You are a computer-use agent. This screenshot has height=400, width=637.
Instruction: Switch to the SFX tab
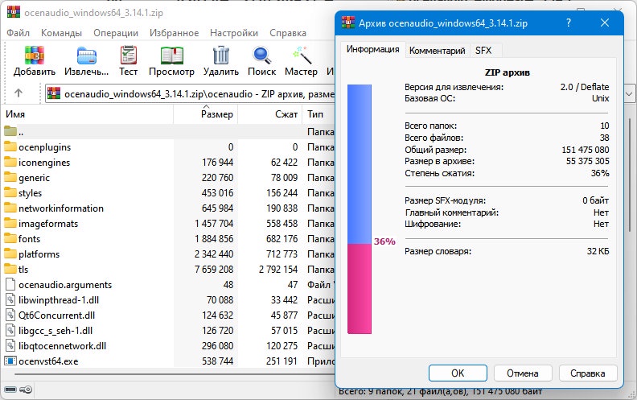(x=483, y=51)
